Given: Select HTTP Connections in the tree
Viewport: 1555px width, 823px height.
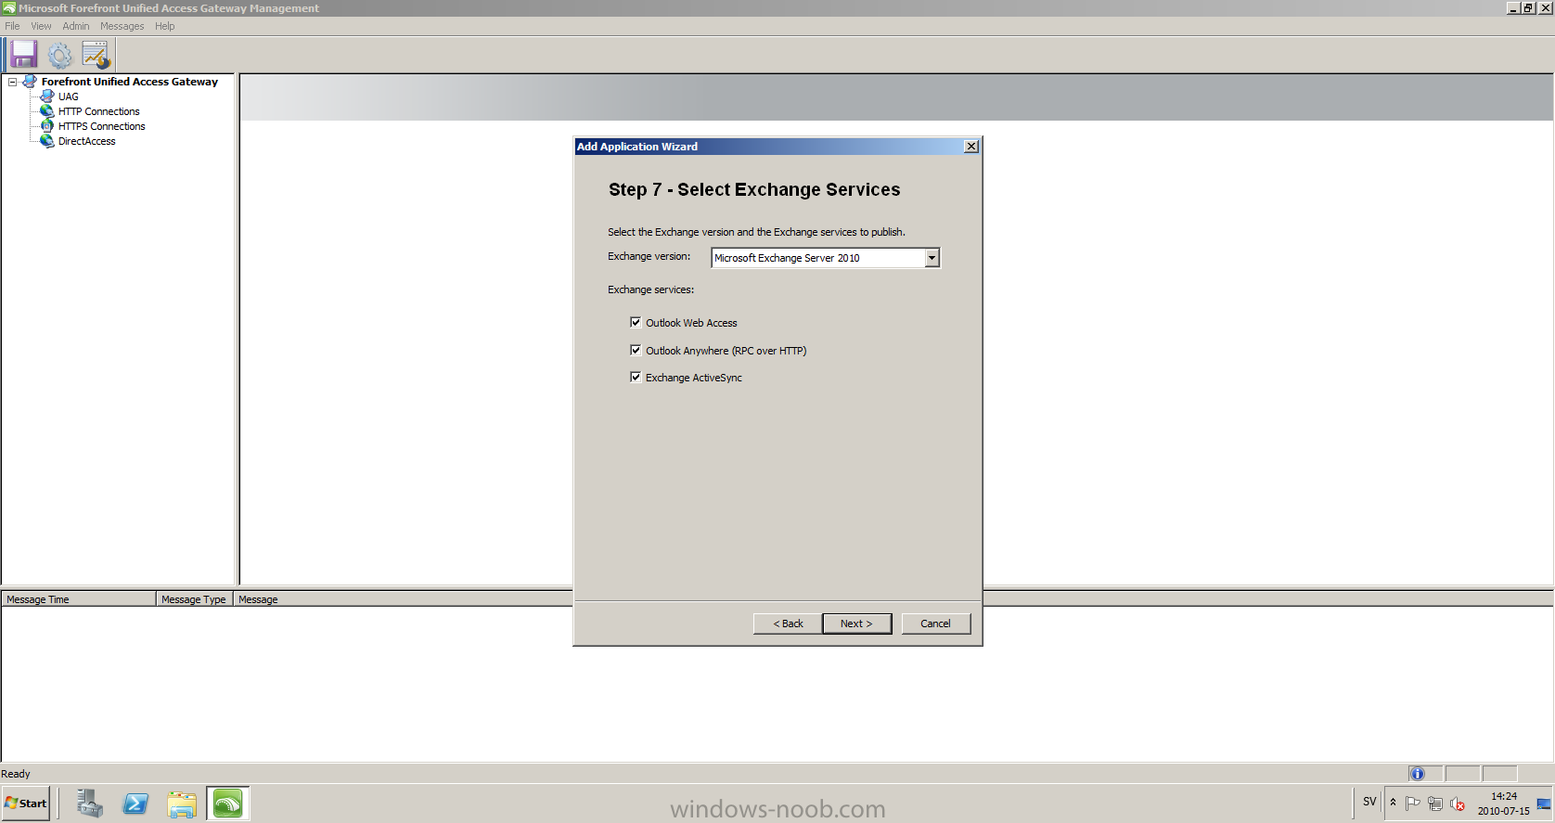Looking at the screenshot, I should coord(99,111).
